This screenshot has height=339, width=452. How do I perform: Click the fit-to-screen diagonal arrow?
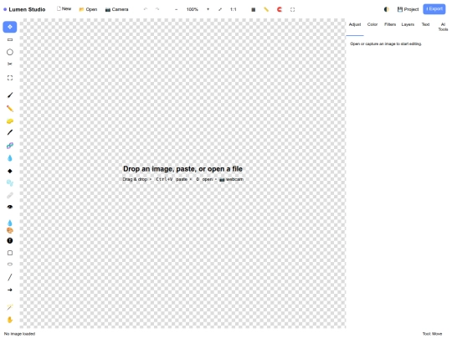(x=220, y=9)
